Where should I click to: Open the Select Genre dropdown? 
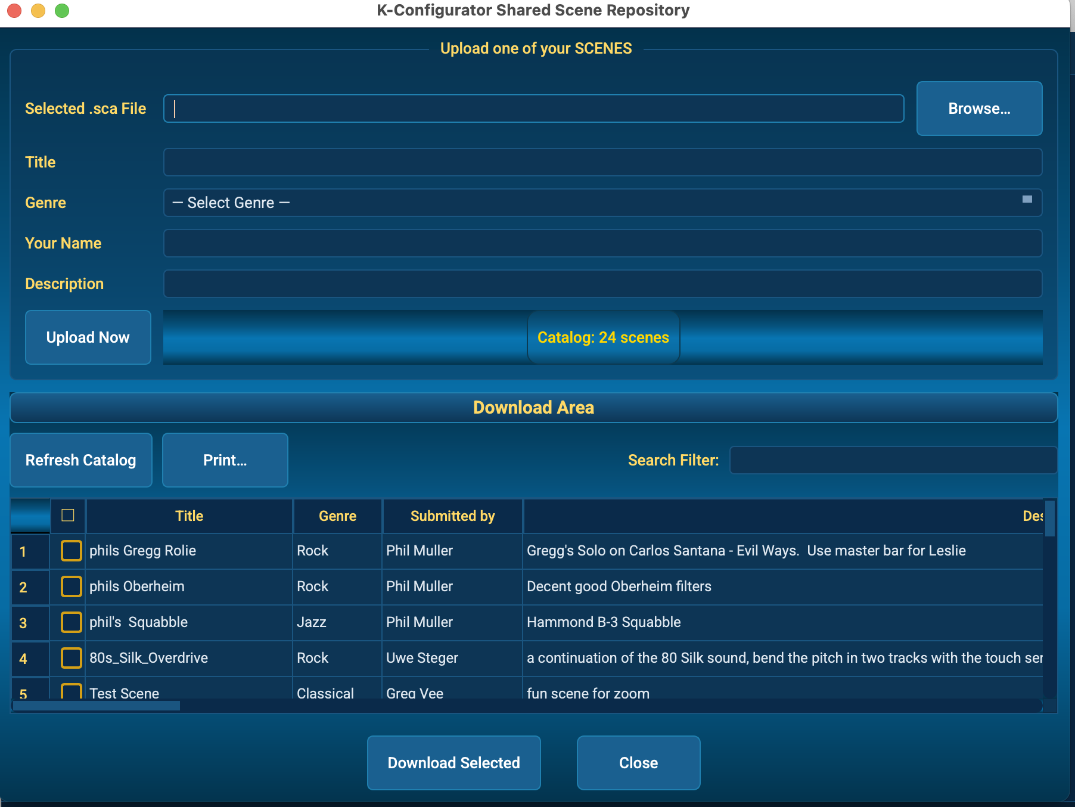point(602,203)
